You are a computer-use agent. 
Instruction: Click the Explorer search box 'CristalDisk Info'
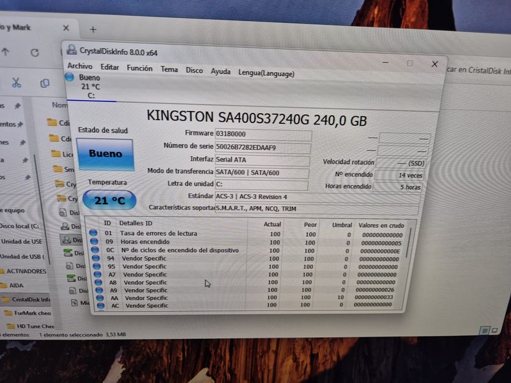point(478,70)
